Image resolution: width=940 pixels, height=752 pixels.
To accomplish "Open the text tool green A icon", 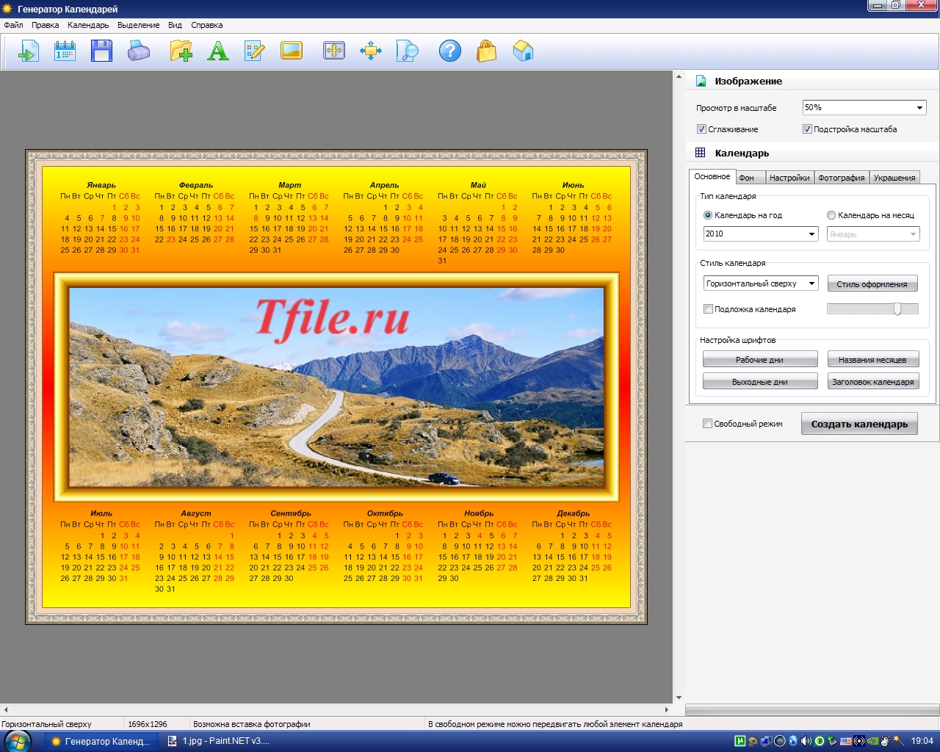I will (218, 51).
